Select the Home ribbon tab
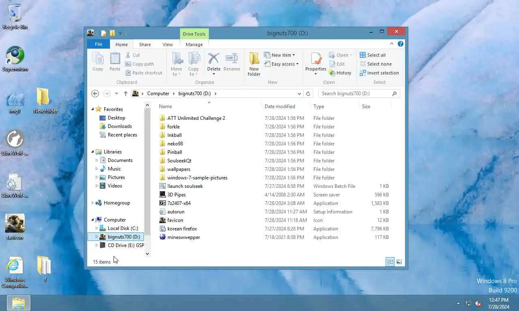Viewport: 519px width, 311px height. [x=122, y=45]
